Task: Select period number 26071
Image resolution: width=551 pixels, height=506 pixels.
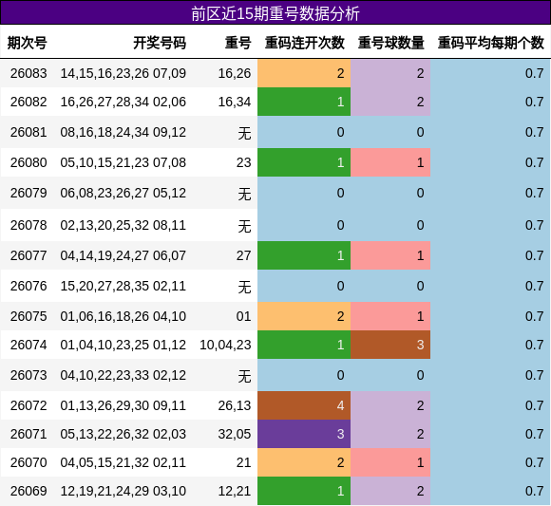Action: 28,434
